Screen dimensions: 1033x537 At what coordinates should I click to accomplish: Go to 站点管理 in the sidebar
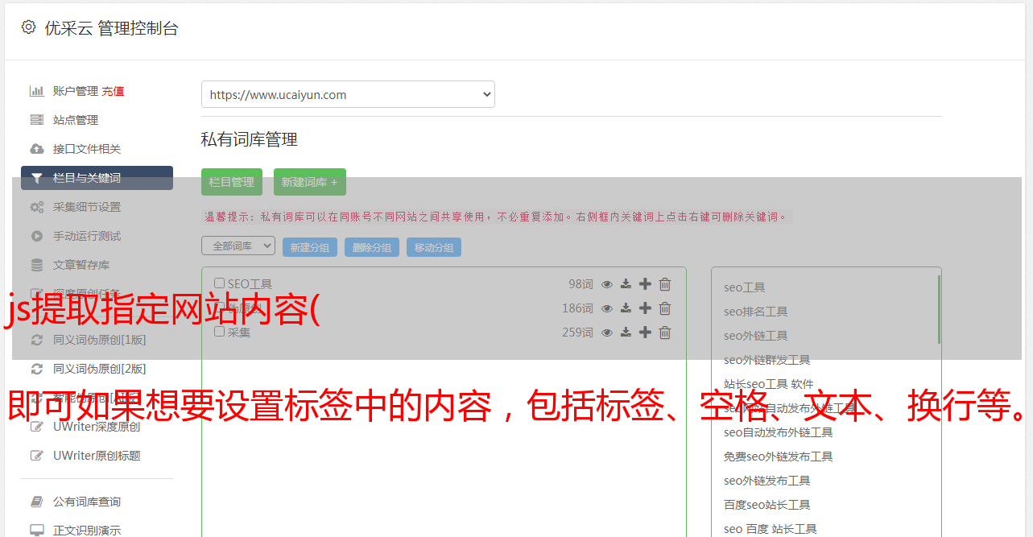(76, 120)
